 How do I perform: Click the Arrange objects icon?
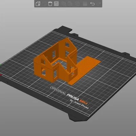(x=56, y=4)
